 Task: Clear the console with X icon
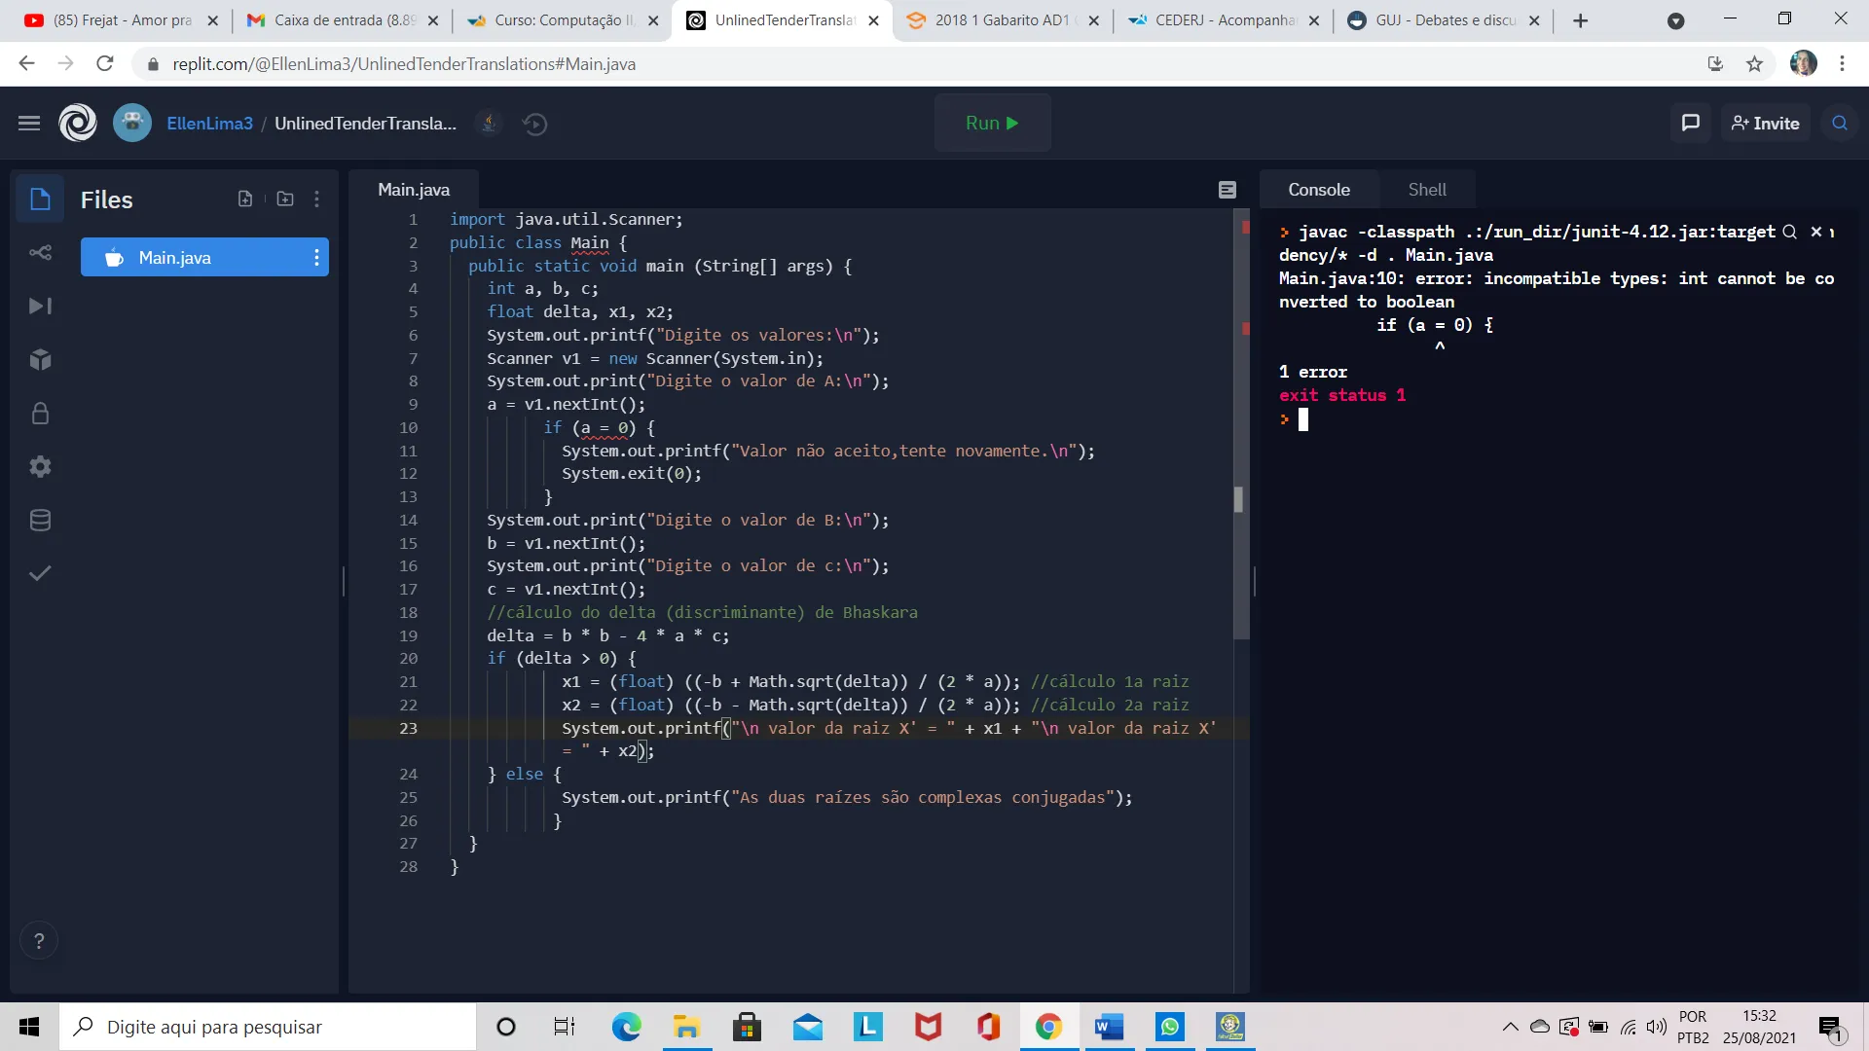(x=1815, y=232)
